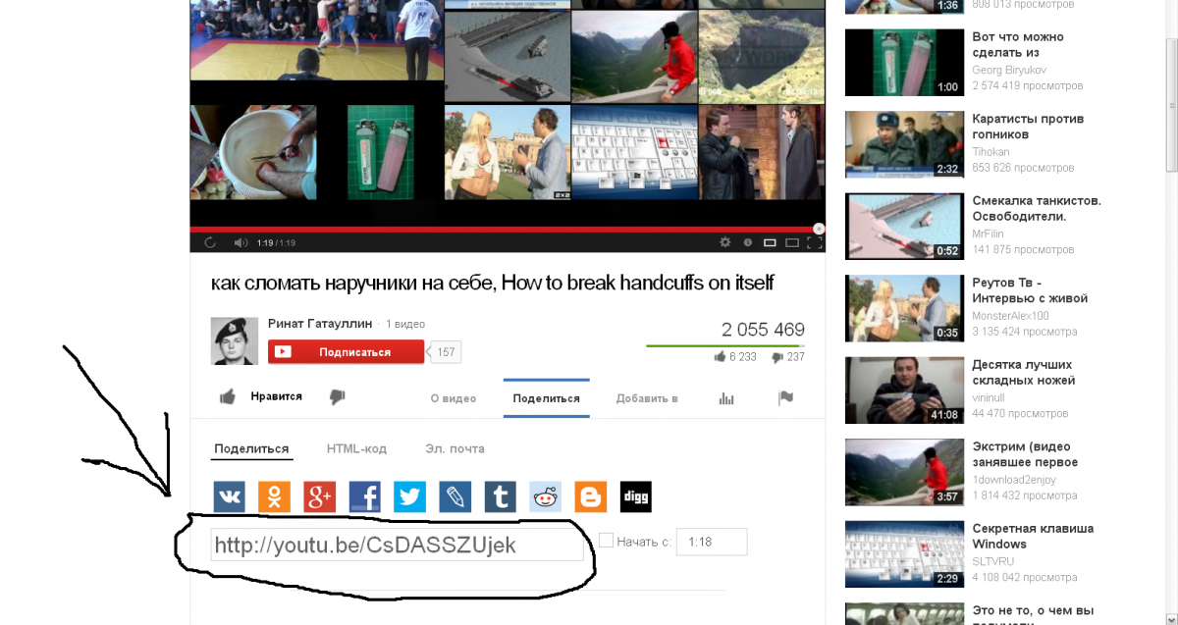Select the 'Поделиться' sub-tab

(x=251, y=448)
